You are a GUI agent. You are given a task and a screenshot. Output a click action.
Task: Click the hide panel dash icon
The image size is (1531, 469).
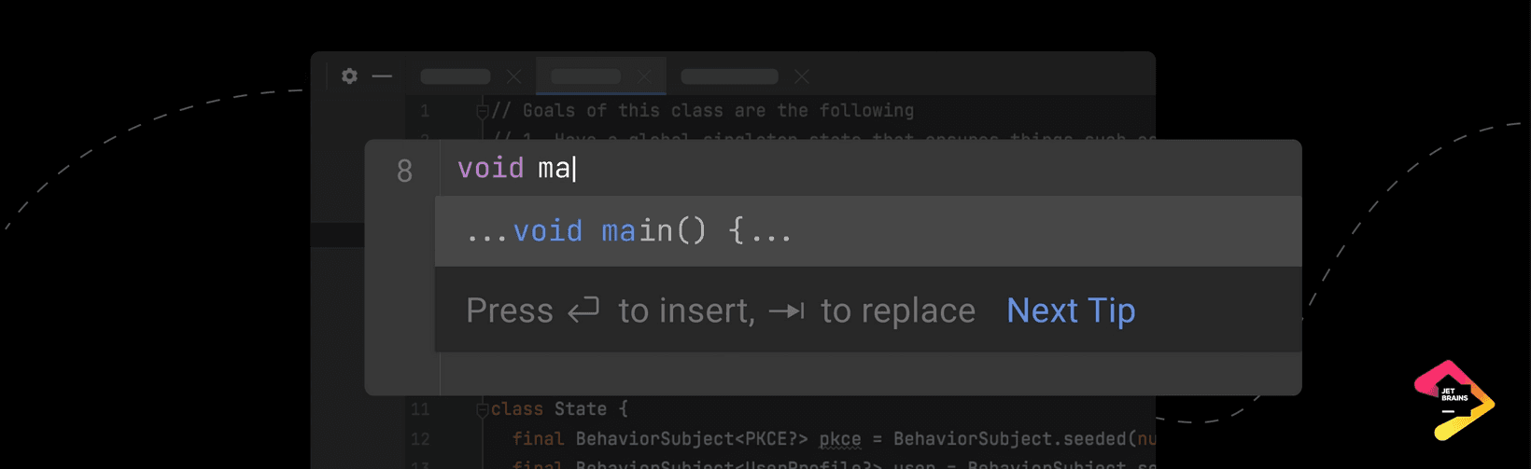382,76
